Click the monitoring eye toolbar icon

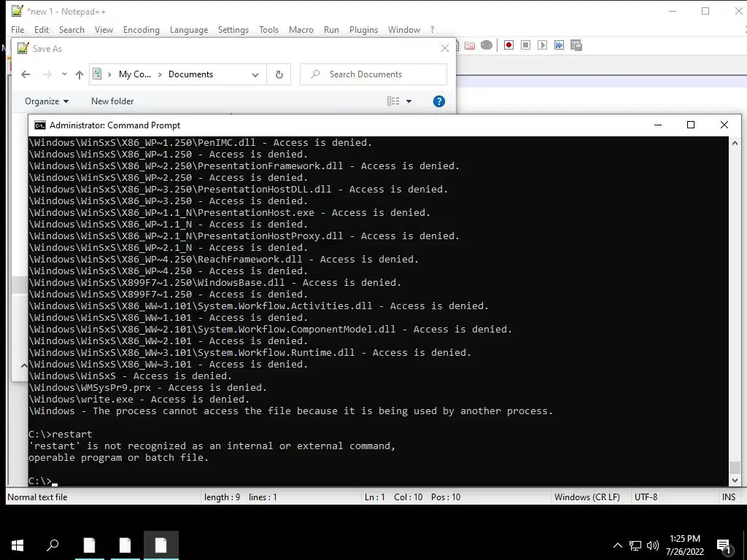pyautogui.click(x=487, y=45)
